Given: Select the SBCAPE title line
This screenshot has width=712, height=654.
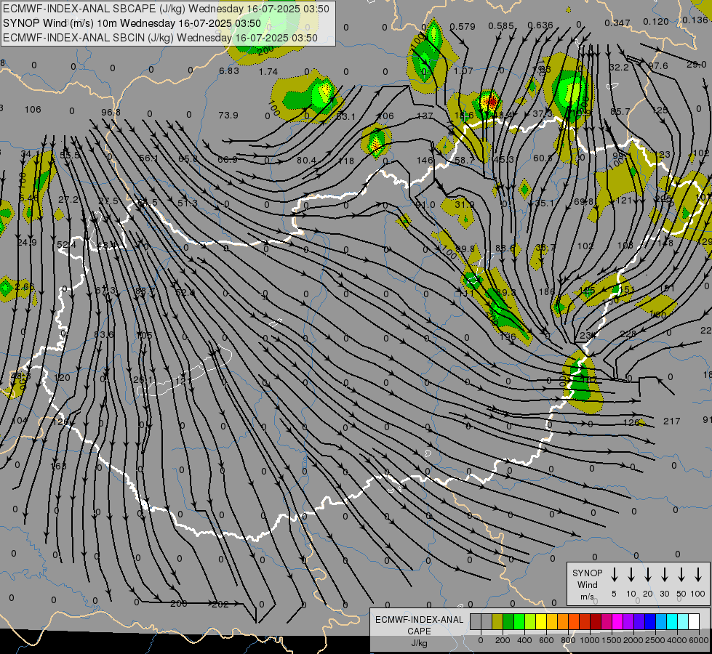Looking at the screenshot, I should click(x=166, y=8).
